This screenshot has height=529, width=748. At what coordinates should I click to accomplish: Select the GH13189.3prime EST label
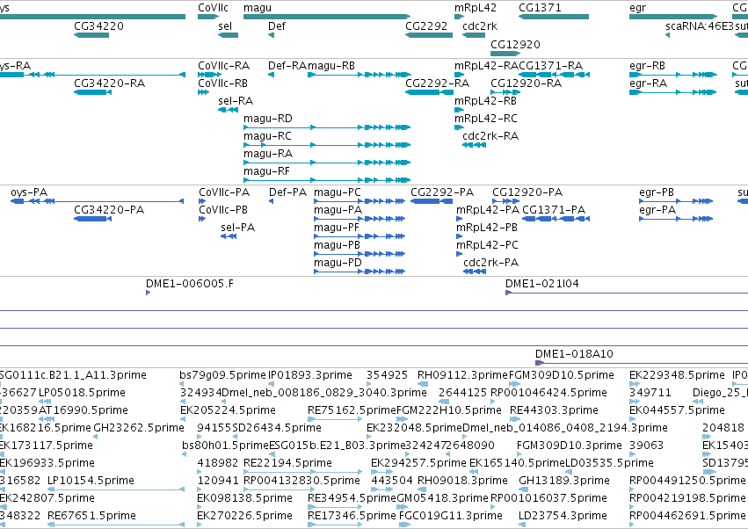564,481
